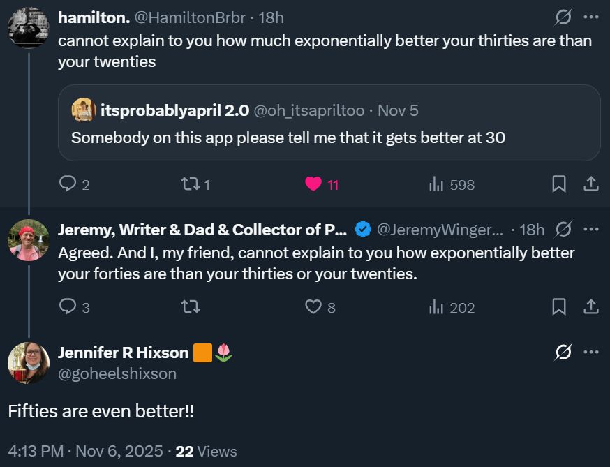This screenshot has height=467, width=610.
Task: Share hamilton's tweet
Action: click(590, 184)
